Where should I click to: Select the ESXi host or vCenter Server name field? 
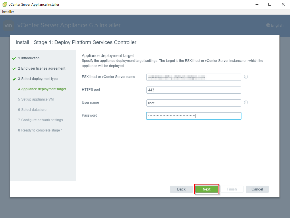194,77
